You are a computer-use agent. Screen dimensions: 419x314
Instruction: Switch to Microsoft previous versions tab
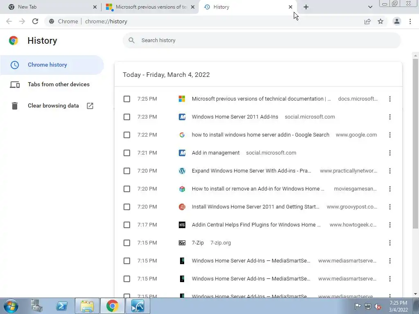(150, 7)
